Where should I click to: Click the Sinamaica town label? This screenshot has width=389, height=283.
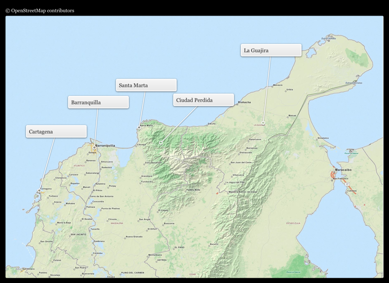point(323,138)
